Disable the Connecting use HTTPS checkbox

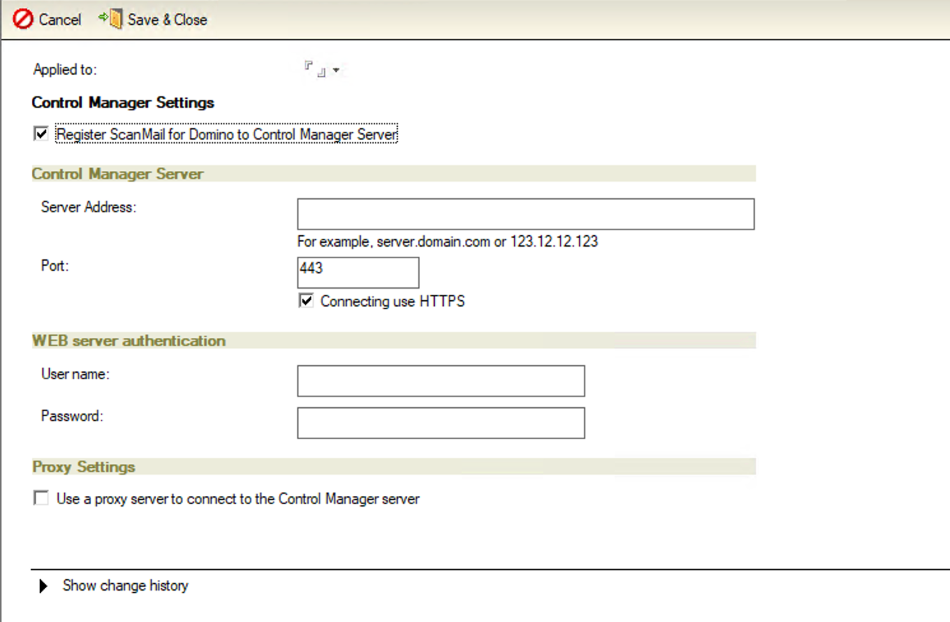tap(306, 301)
